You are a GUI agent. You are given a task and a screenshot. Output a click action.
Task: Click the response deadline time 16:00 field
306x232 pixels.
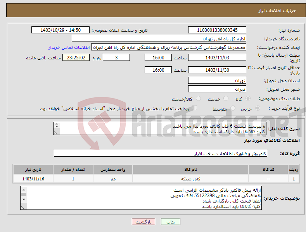pos(158,57)
